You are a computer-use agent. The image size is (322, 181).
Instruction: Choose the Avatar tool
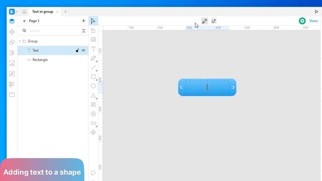tap(93, 114)
